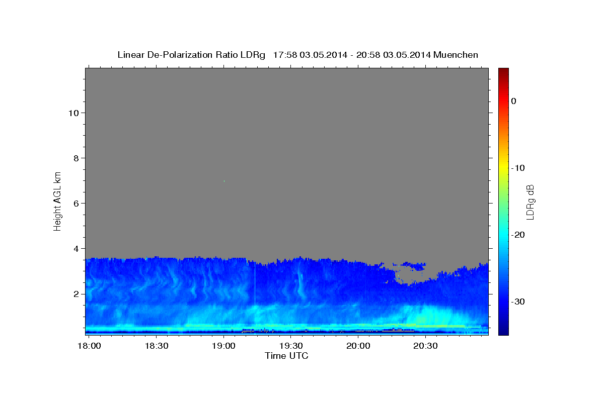Click the yellow band of the colorbar
Screen dimensions: 604x402
coord(503,167)
